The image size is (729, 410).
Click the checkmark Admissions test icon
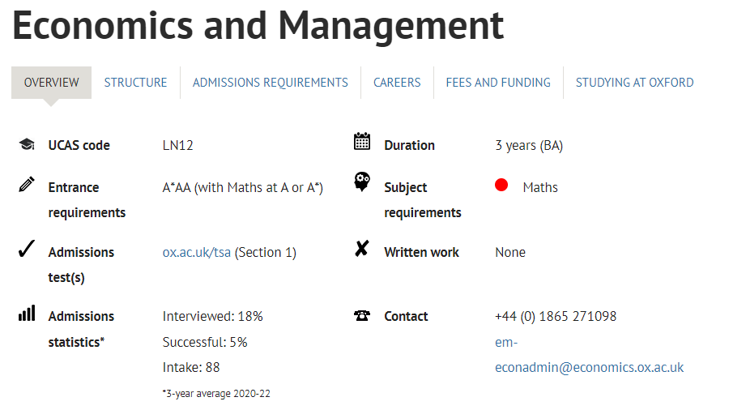point(27,249)
